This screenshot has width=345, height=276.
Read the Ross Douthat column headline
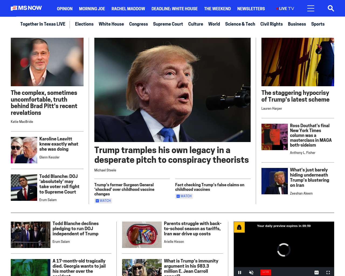[311, 135]
